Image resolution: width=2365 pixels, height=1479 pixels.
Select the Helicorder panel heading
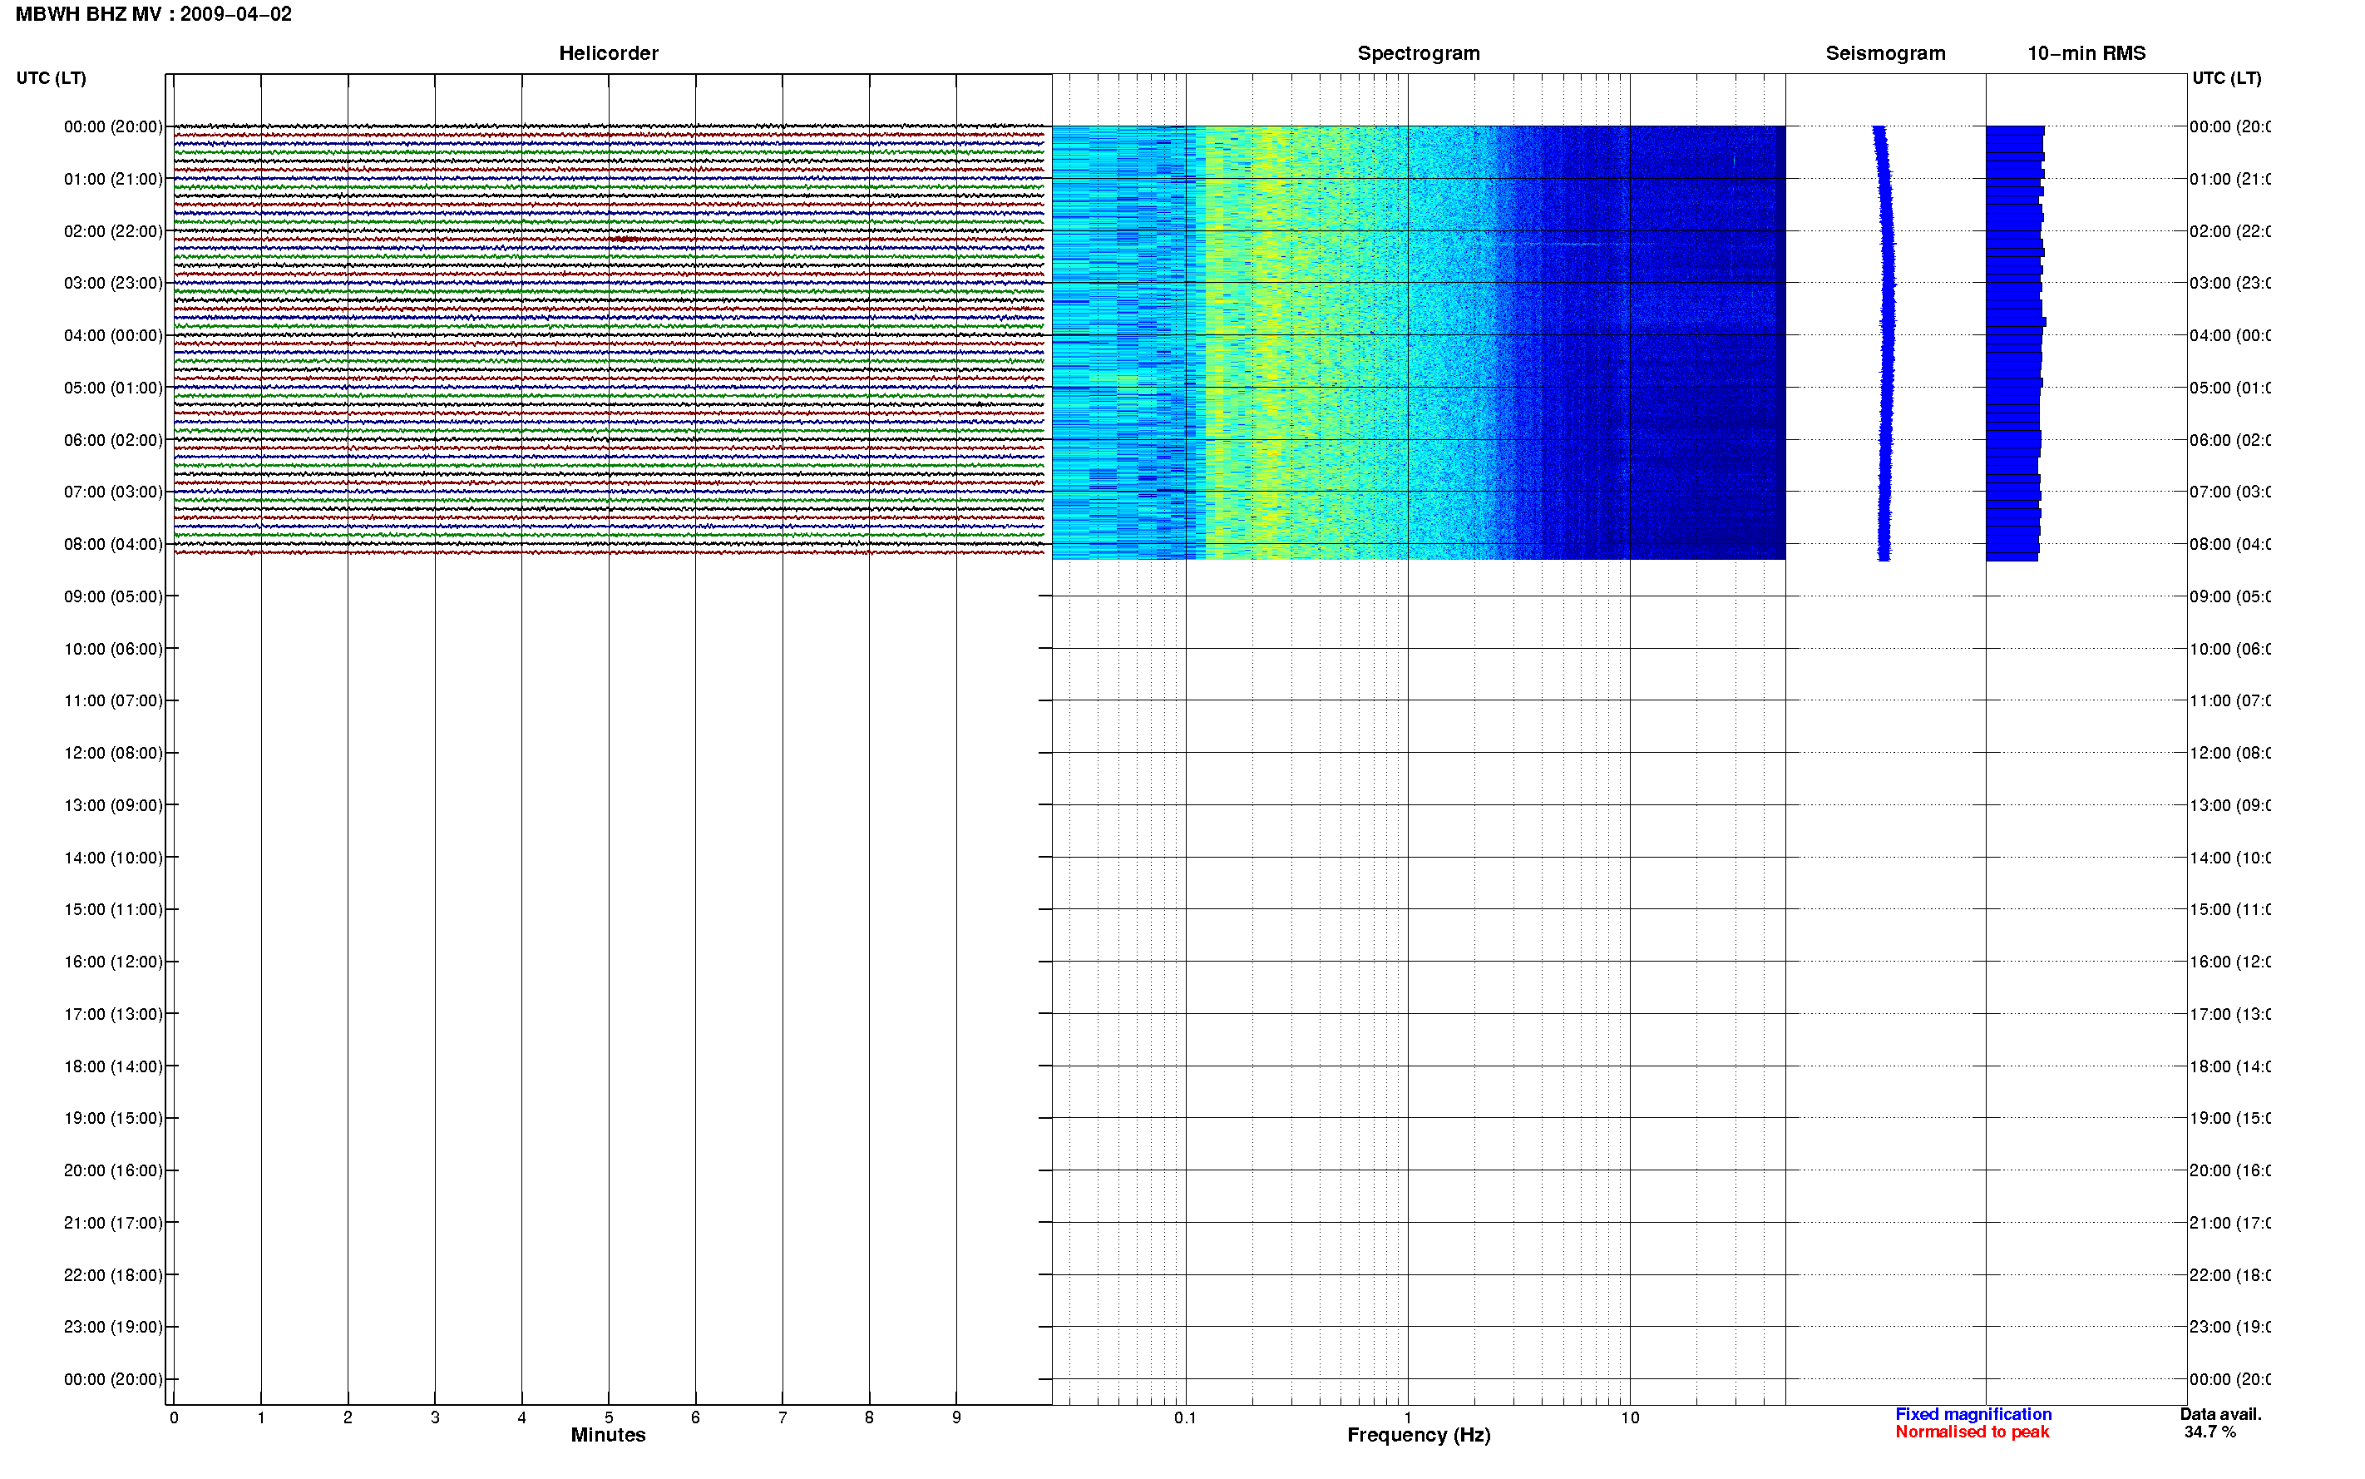point(608,54)
